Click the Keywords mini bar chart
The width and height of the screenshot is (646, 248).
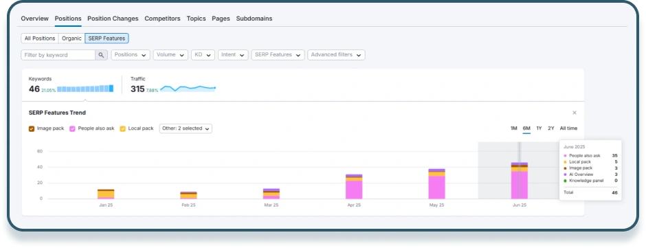point(85,89)
